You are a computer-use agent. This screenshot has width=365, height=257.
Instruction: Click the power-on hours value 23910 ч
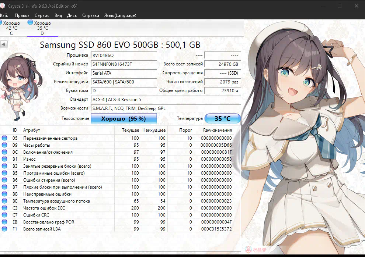pyautogui.click(x=222, y=91)
